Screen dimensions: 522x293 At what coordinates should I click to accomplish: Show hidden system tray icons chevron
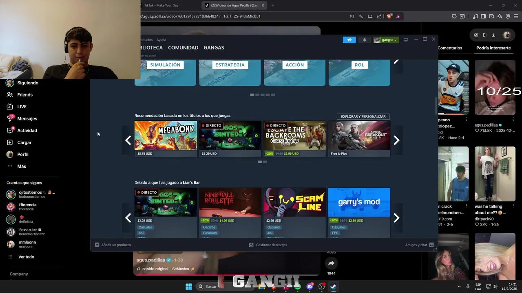click(459, 286)
